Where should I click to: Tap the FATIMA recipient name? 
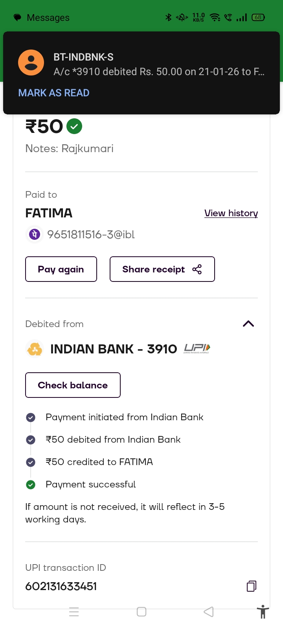pyautogui.click(x=49, y=213)
